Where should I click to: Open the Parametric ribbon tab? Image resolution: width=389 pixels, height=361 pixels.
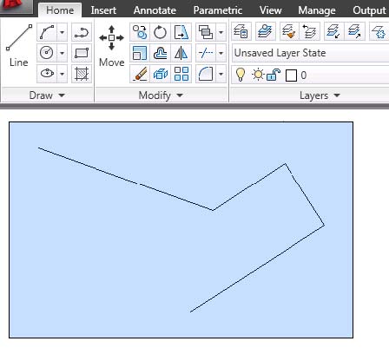point(218,10)
